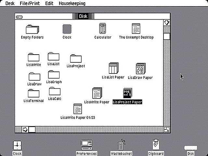Open the Housekeeping menu
Screen dimensions: 208x156
[72, 3]
